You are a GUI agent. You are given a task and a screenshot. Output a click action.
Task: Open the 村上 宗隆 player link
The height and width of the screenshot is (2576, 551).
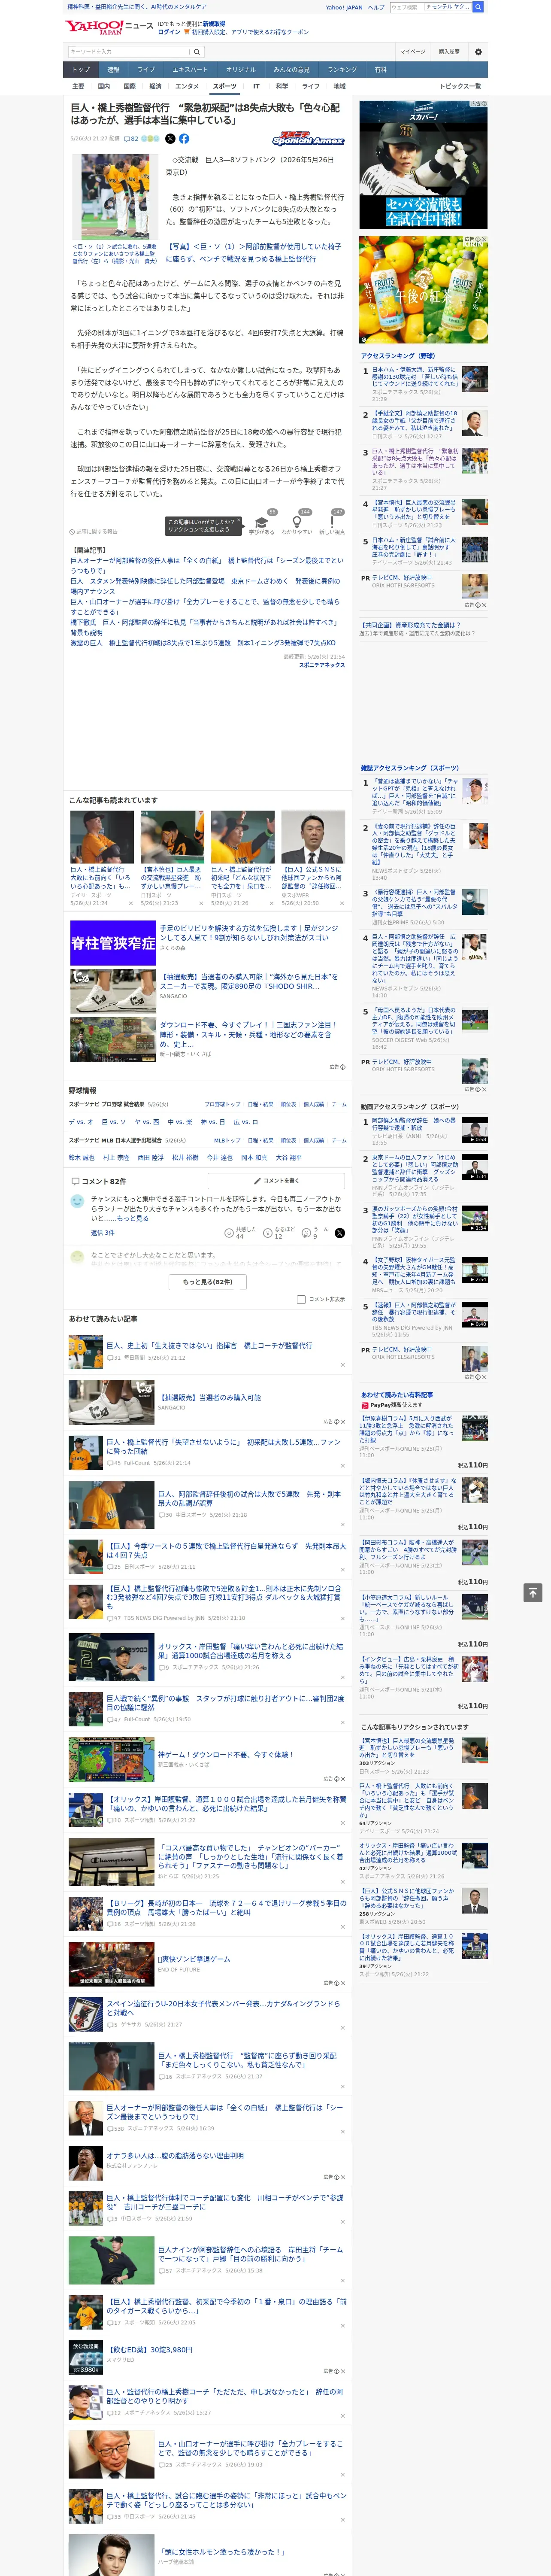click(116, 1157)
